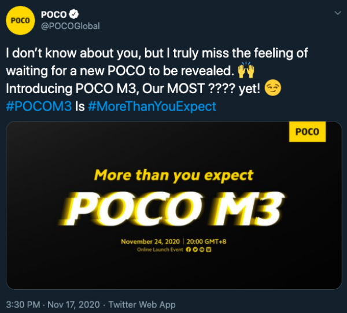Viewport: 347px width, 313px height.
Task: Click the 'More than you expect' tagline
Action: 173,175
